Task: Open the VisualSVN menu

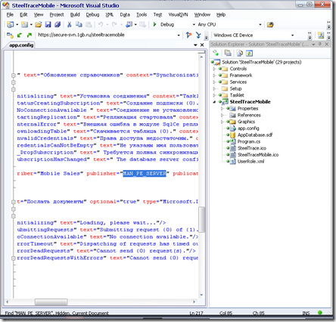Action: [178, 14]
